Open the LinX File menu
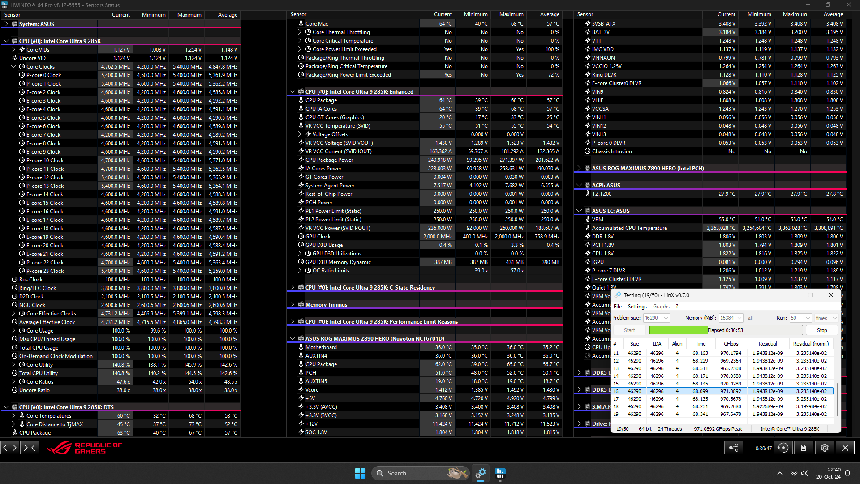 618,307
